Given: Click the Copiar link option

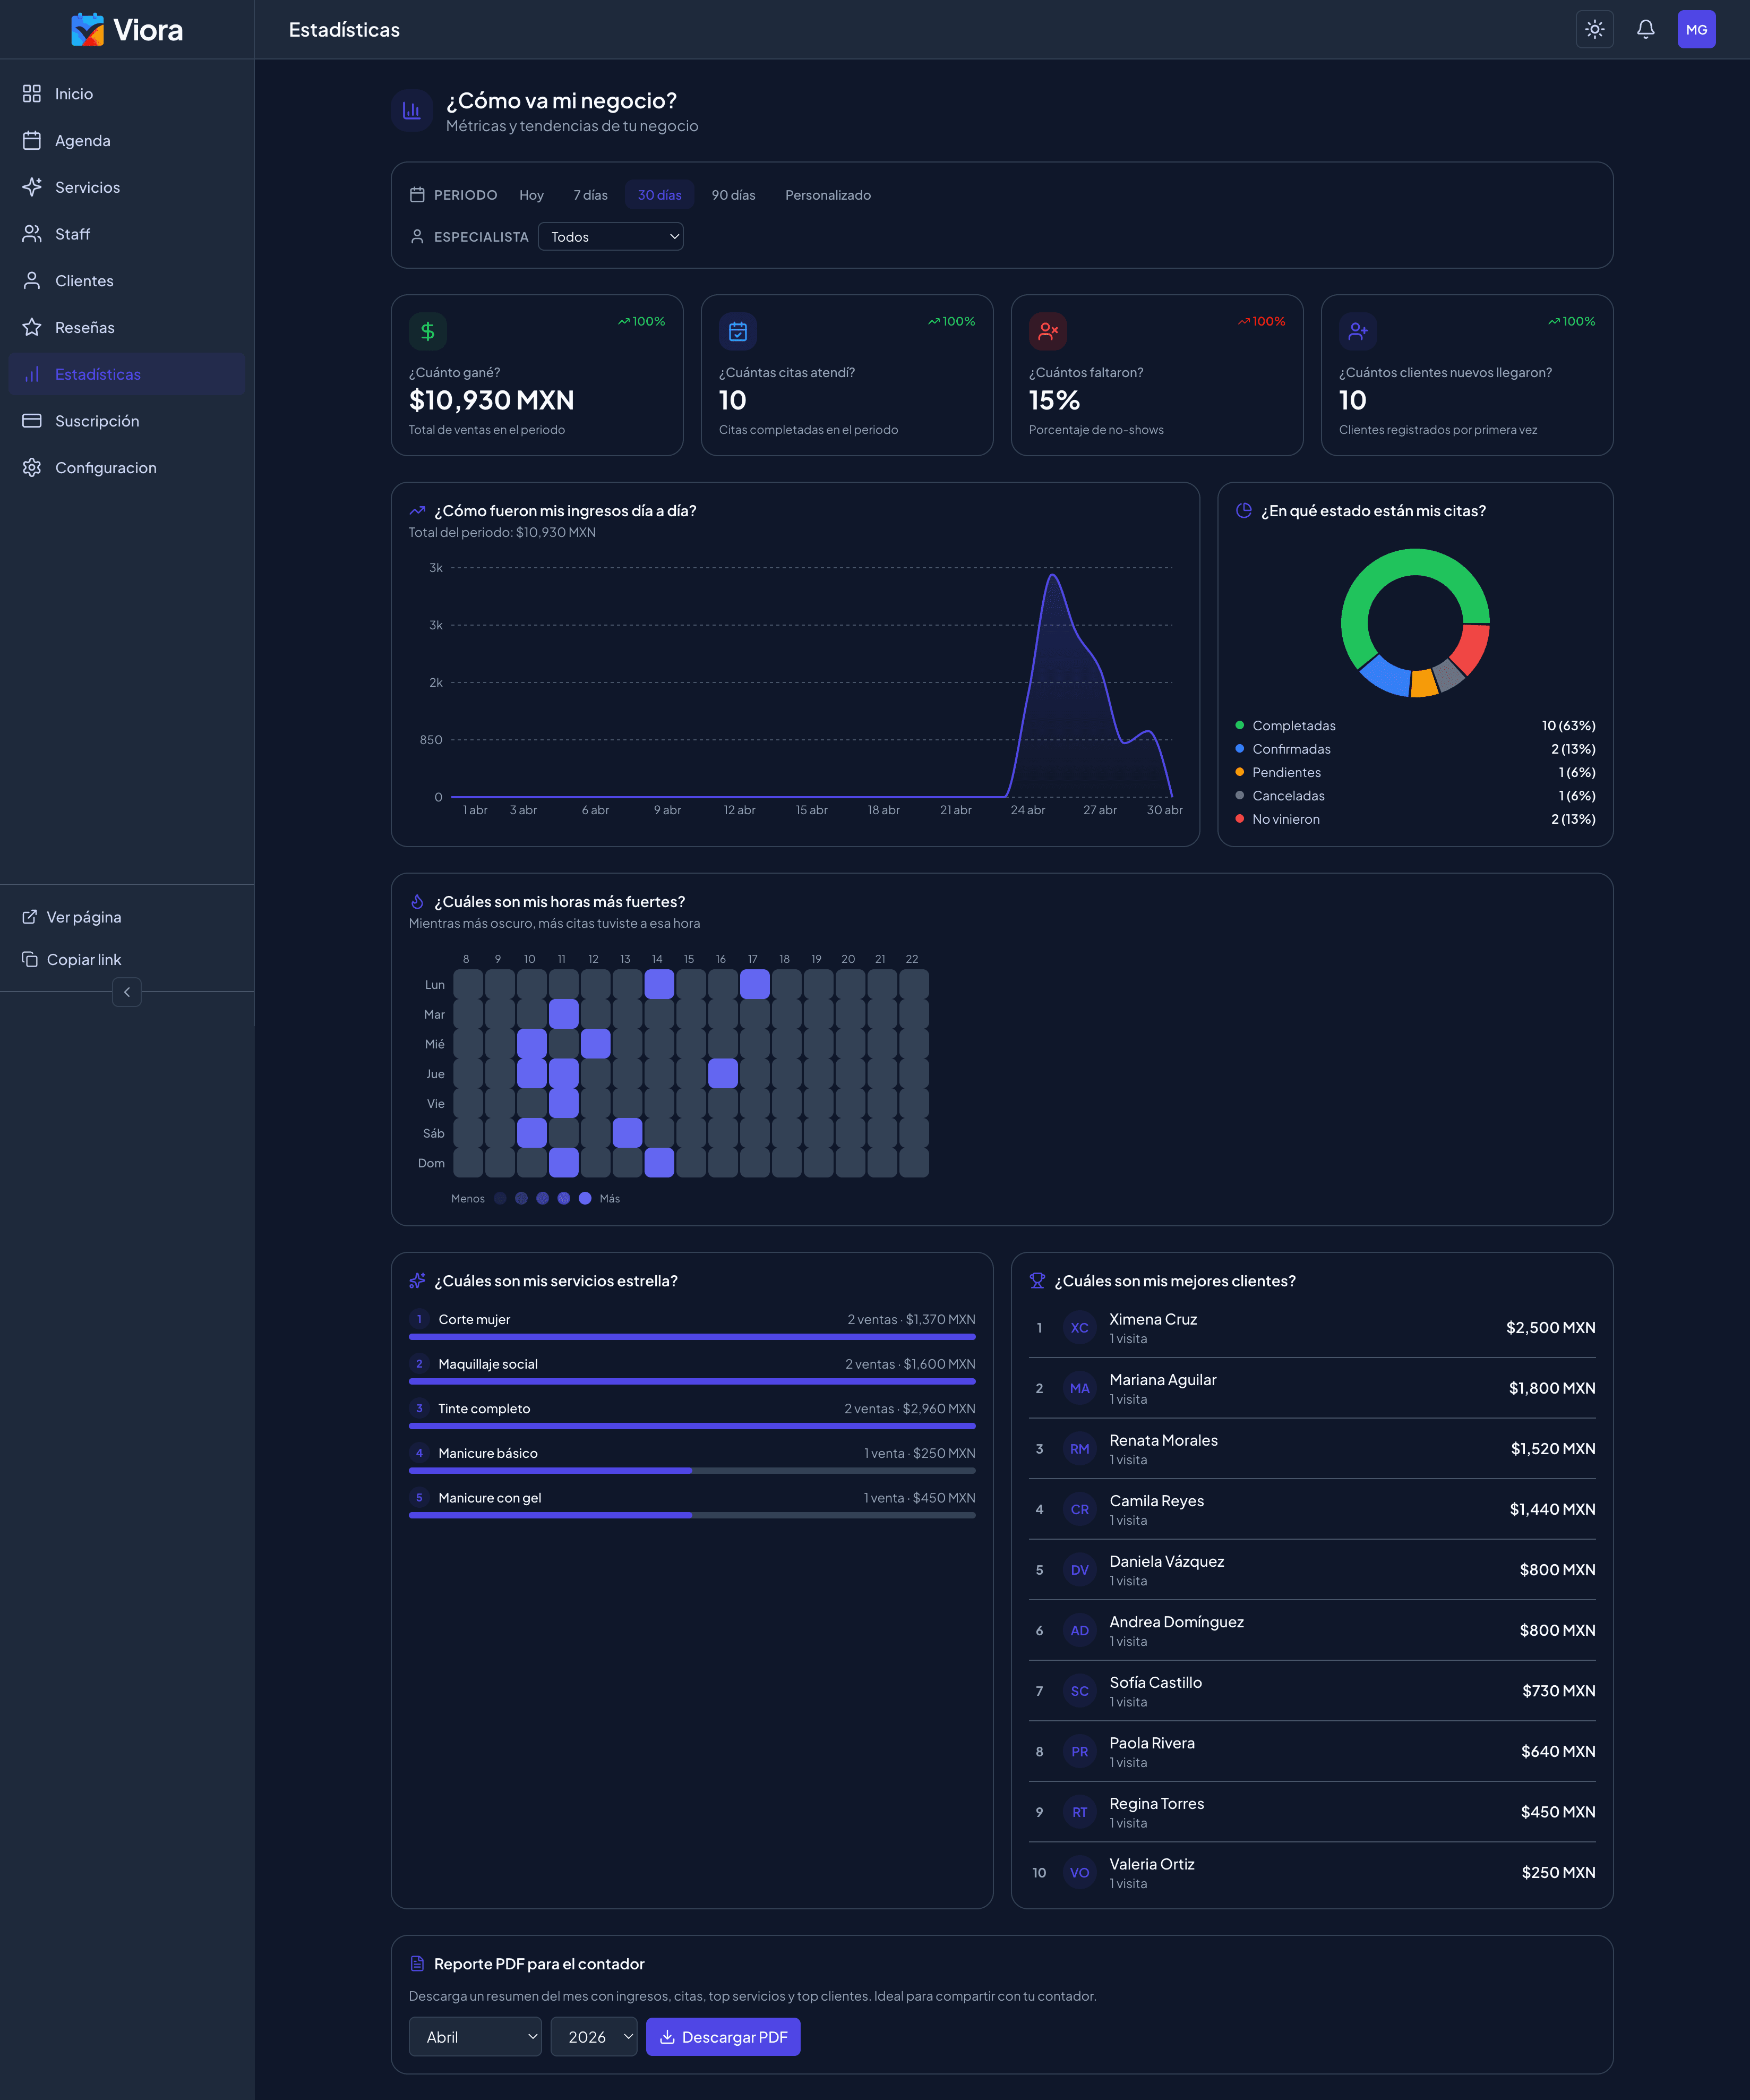Looking at the screenshot, I should 84,960.
